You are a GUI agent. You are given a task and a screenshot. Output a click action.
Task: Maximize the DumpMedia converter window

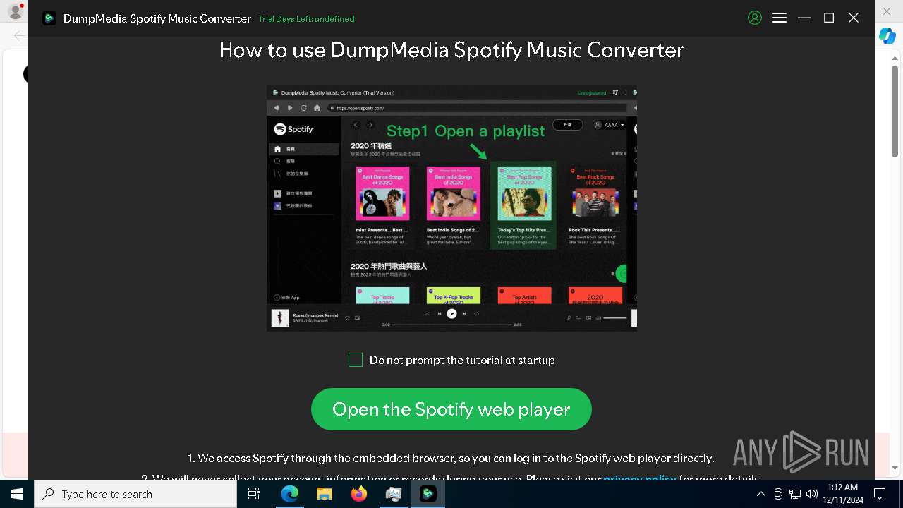(829, 18)
